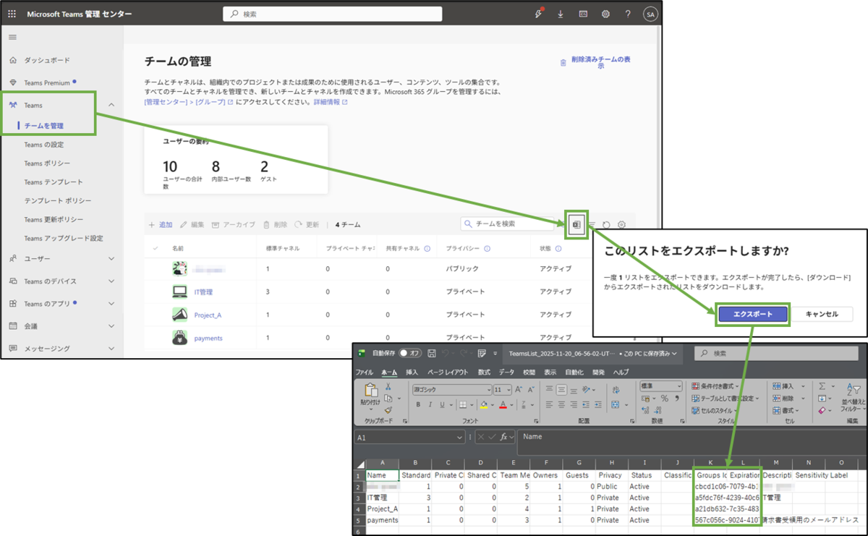
Task: Open ダッシュボード in the sidebar
Action: coord(47,60)
